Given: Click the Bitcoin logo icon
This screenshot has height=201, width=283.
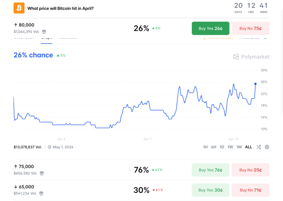Looking at the screenshot, I should click(x=19, y=8).
